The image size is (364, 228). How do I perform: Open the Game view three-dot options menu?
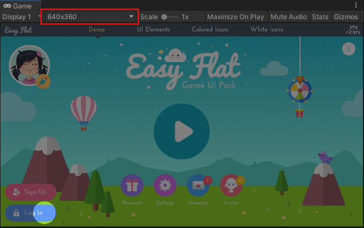(356, 5)
